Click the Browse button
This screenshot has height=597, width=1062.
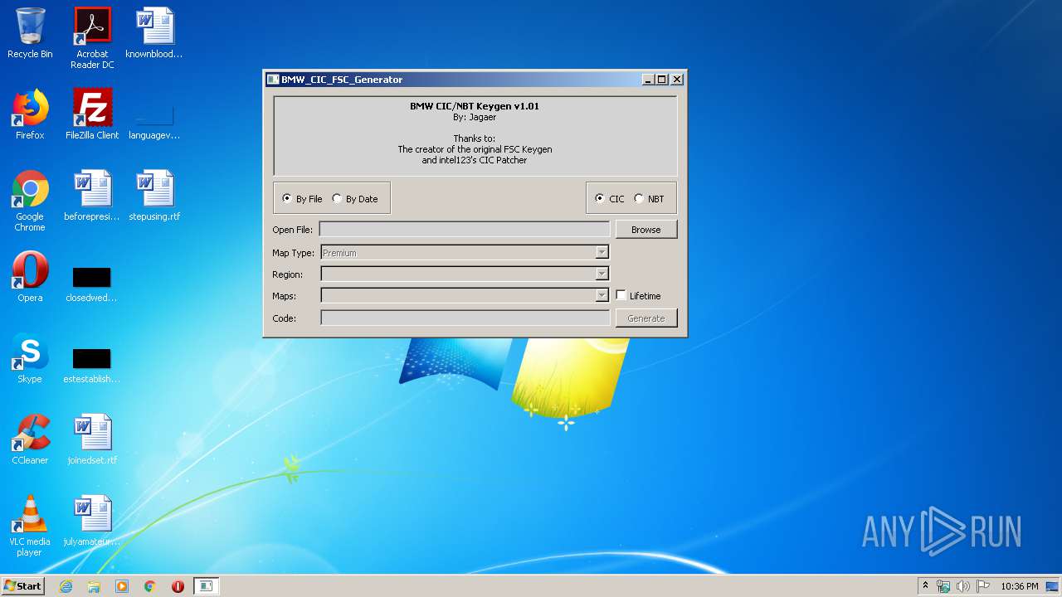(x=646, y=230)
